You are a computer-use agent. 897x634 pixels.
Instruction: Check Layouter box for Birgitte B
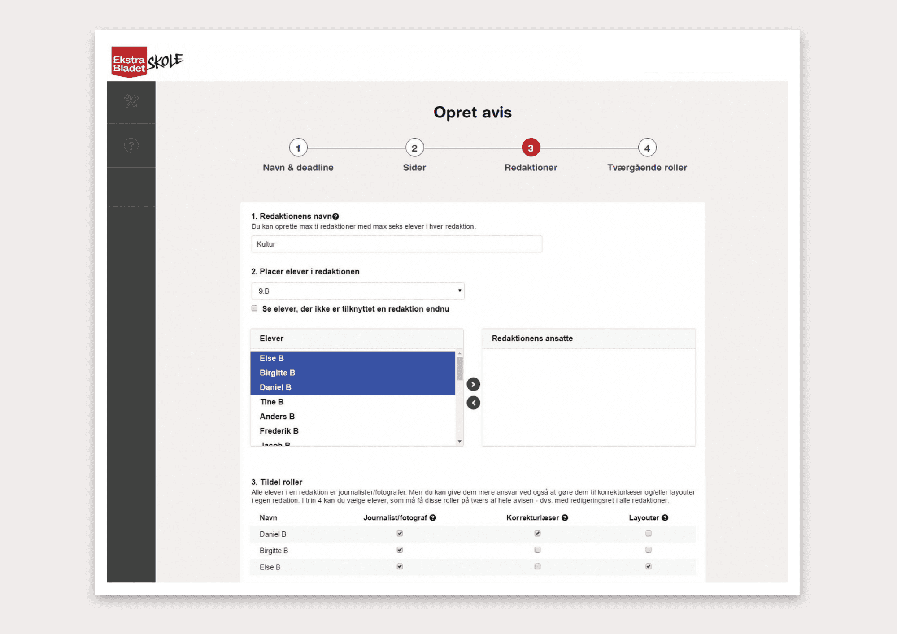[649, 550]
